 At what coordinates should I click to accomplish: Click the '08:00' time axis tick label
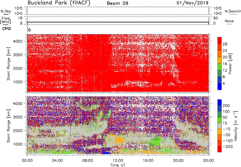[88, 161]
